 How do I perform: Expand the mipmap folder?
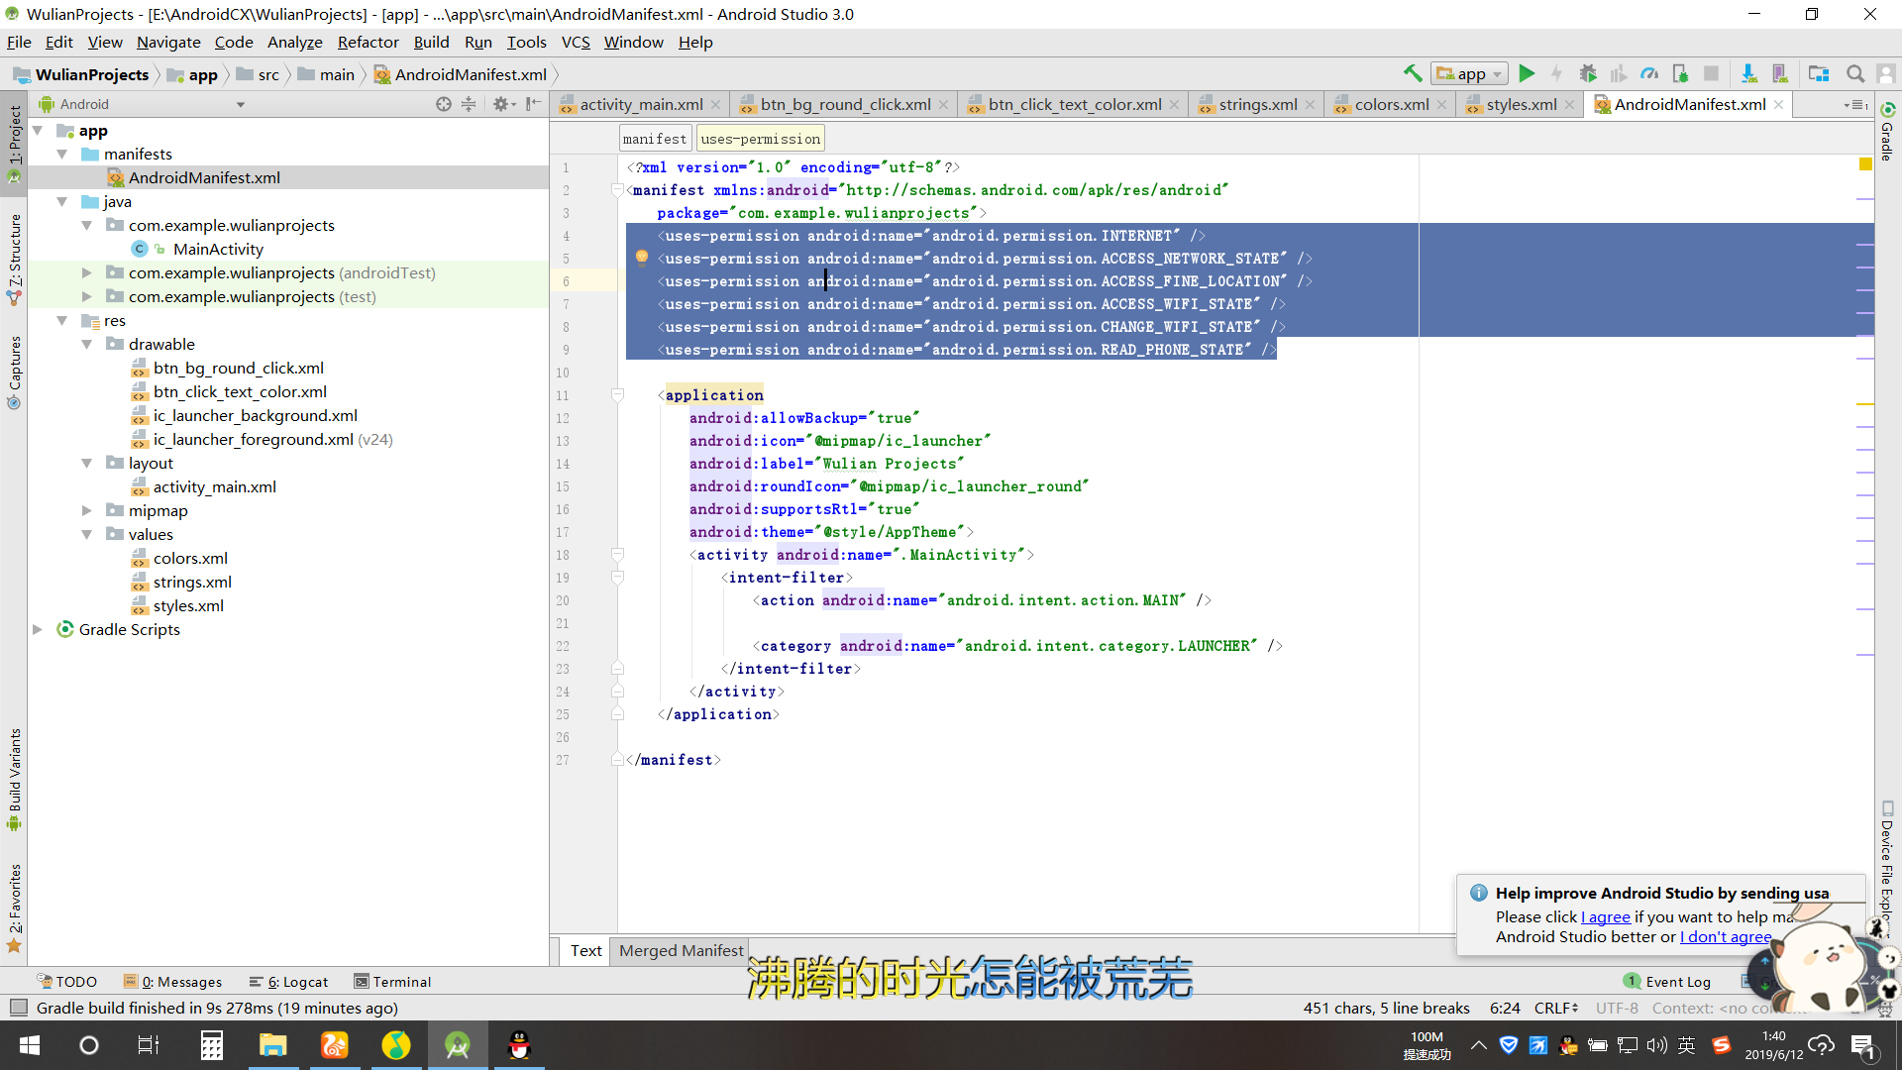[87, 510]
